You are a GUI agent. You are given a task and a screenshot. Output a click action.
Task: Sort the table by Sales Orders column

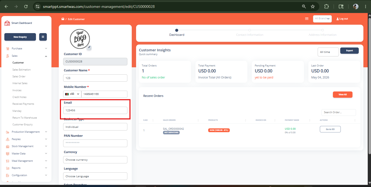(198, 120)
